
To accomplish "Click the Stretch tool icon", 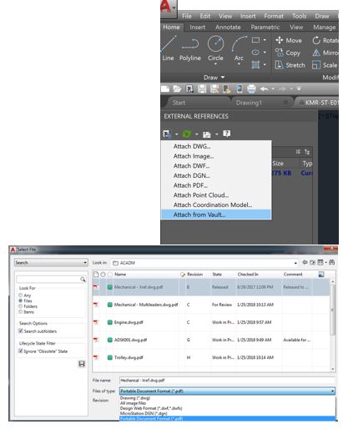I will (x=279, y=65).
